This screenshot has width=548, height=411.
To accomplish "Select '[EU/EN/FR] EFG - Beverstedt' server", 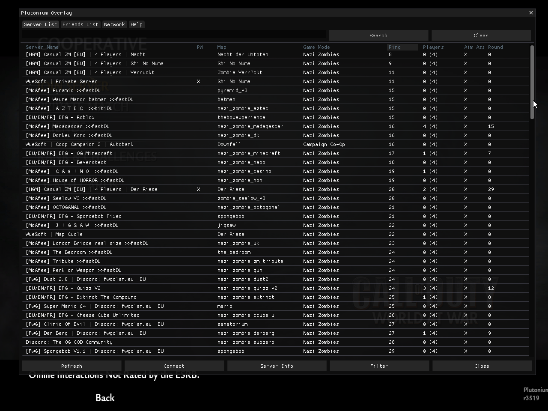I will click(x=276, y=162).
